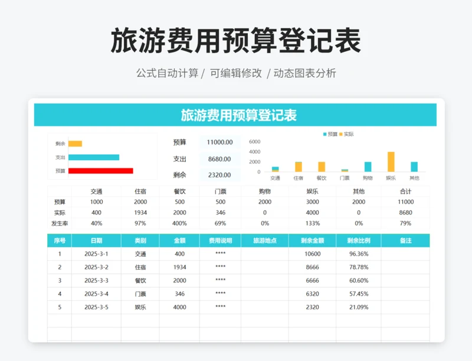Select the 类别 column header
The image size is (472, 361).
(x=140, y=240)
